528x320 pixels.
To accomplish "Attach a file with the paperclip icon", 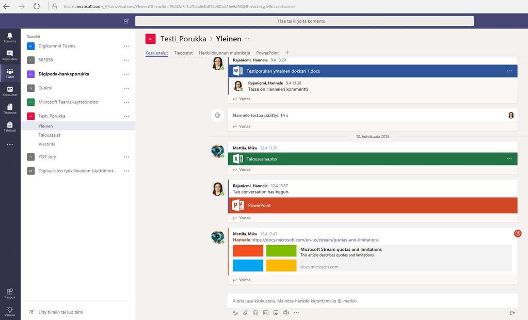I will coord(245,313).
